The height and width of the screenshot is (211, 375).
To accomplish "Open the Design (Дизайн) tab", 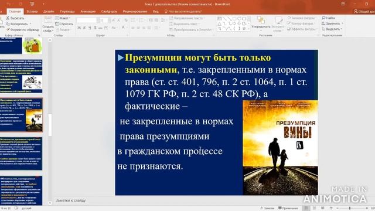I will pyautogui.click(x=49, y=11).
